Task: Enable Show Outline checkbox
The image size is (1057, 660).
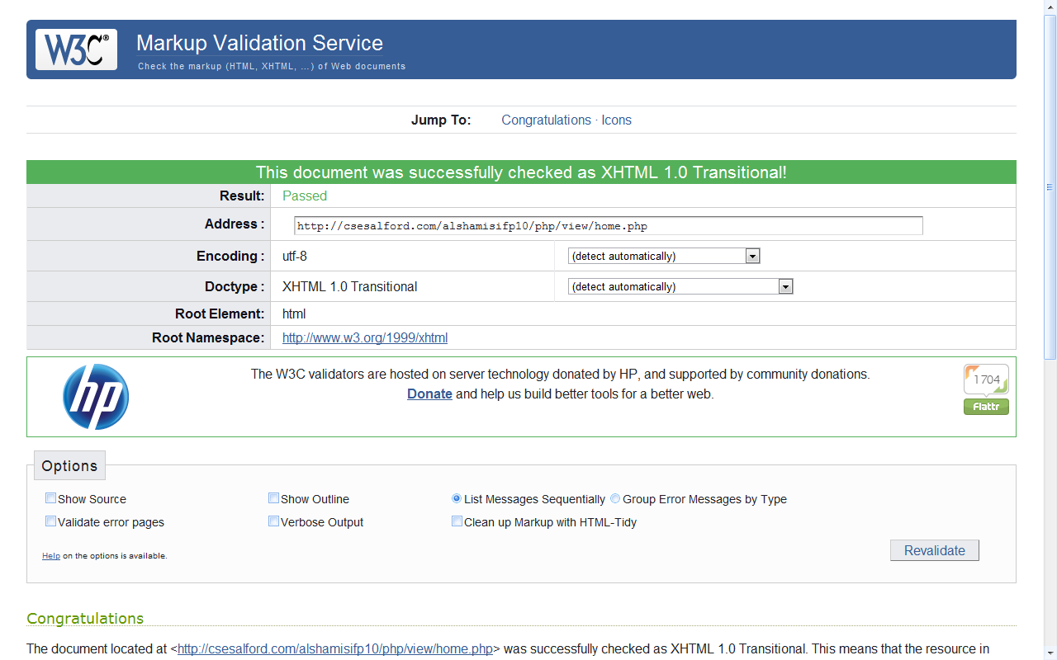Action: click(x=273, y=497)
